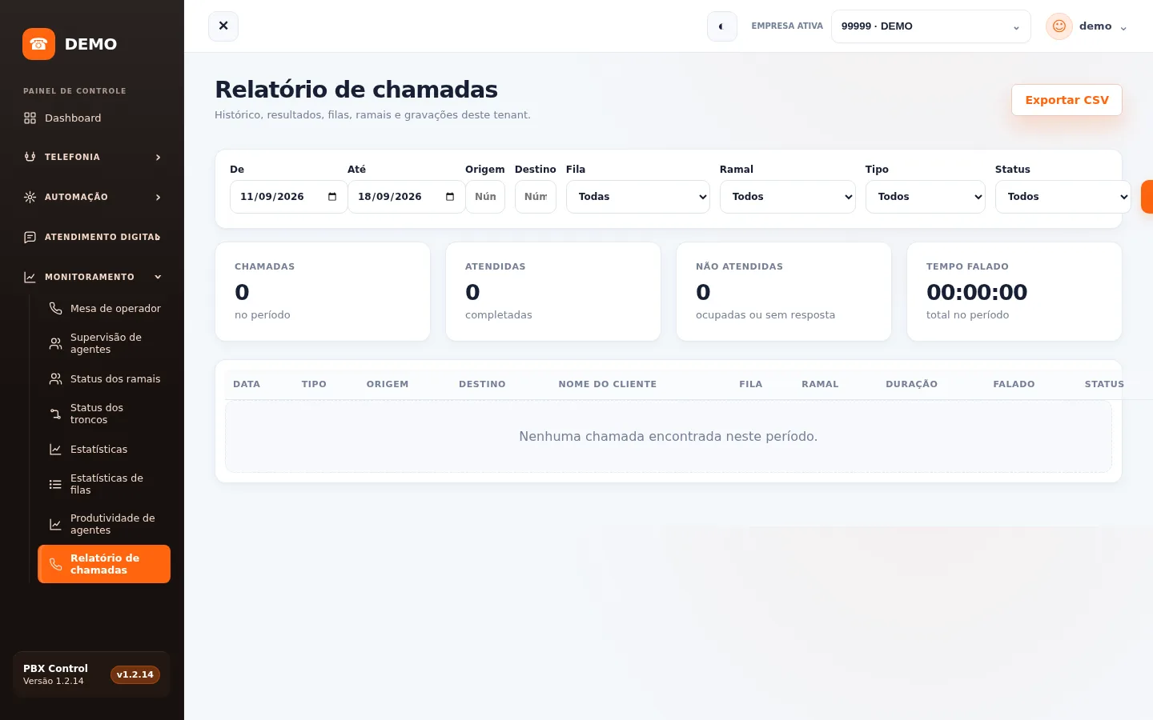Open the calendar picker in De field
Screen dimensions: 1153x720
332,197
